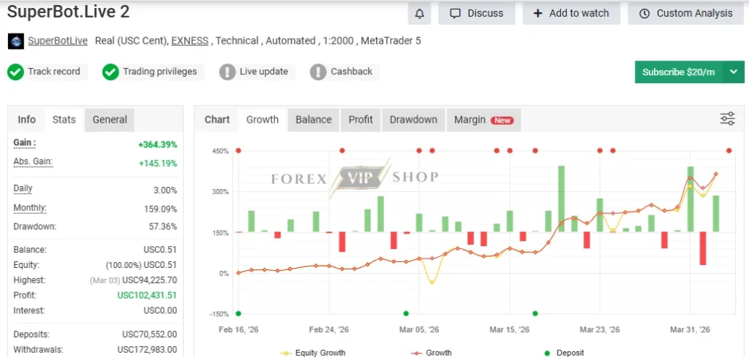Add system to watch list
The width and height of the screenshot is (749, 357).
[571, 13]
